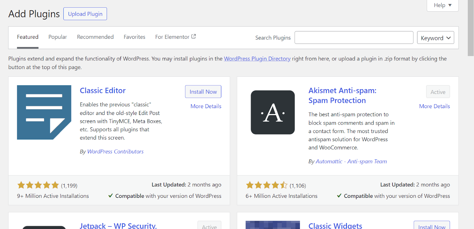Open the For Elementor tab
The image size is (474, 229).
[x=175, y=37]
